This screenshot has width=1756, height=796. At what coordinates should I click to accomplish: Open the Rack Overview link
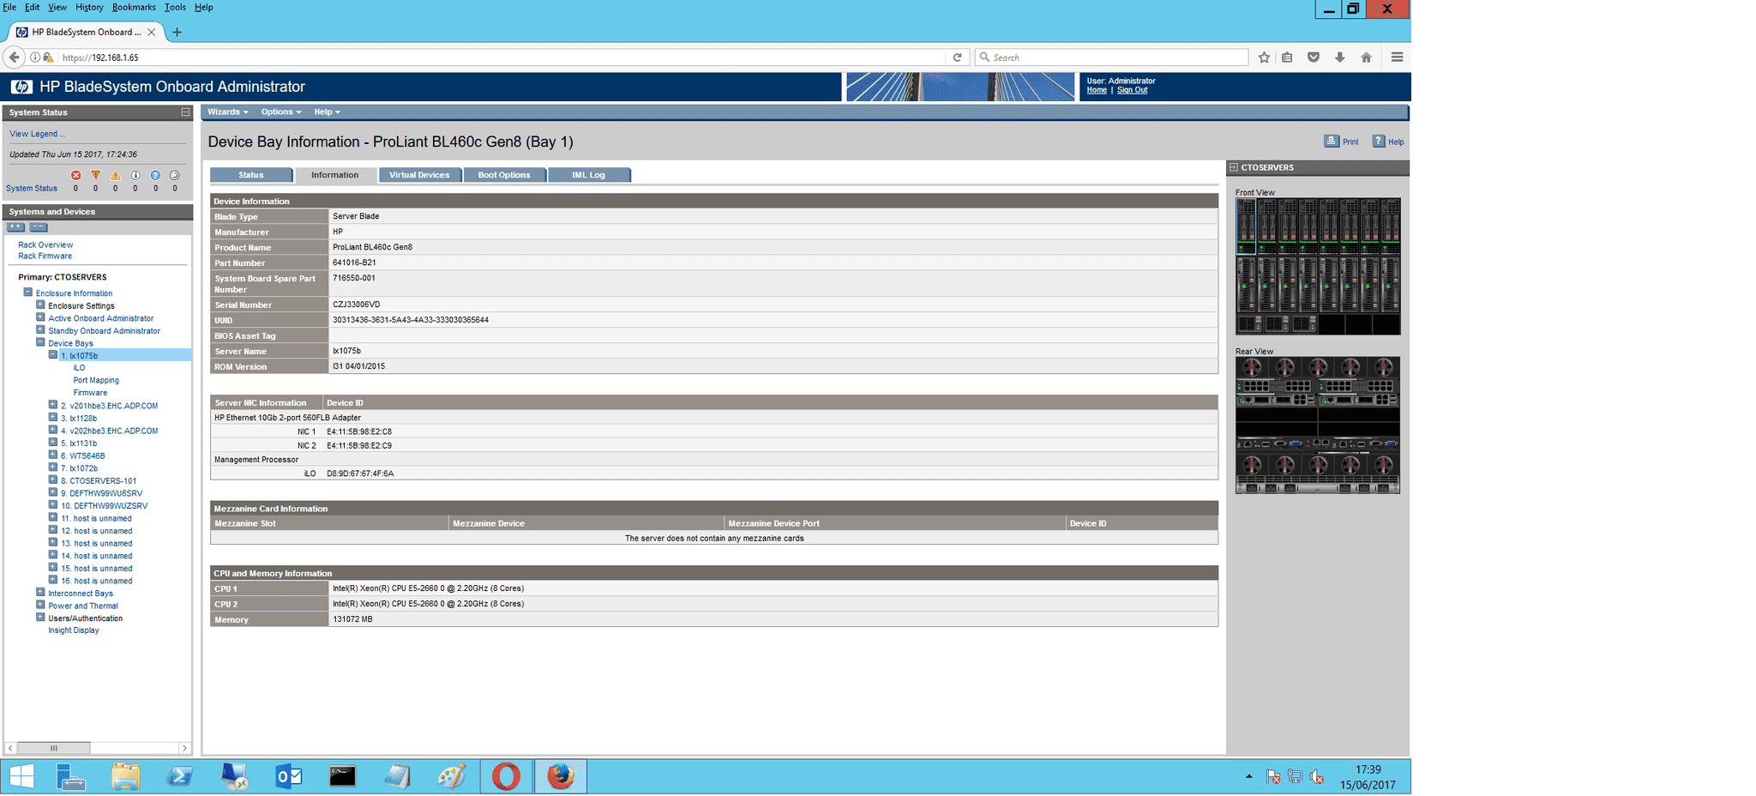click(x=45, y=245)
